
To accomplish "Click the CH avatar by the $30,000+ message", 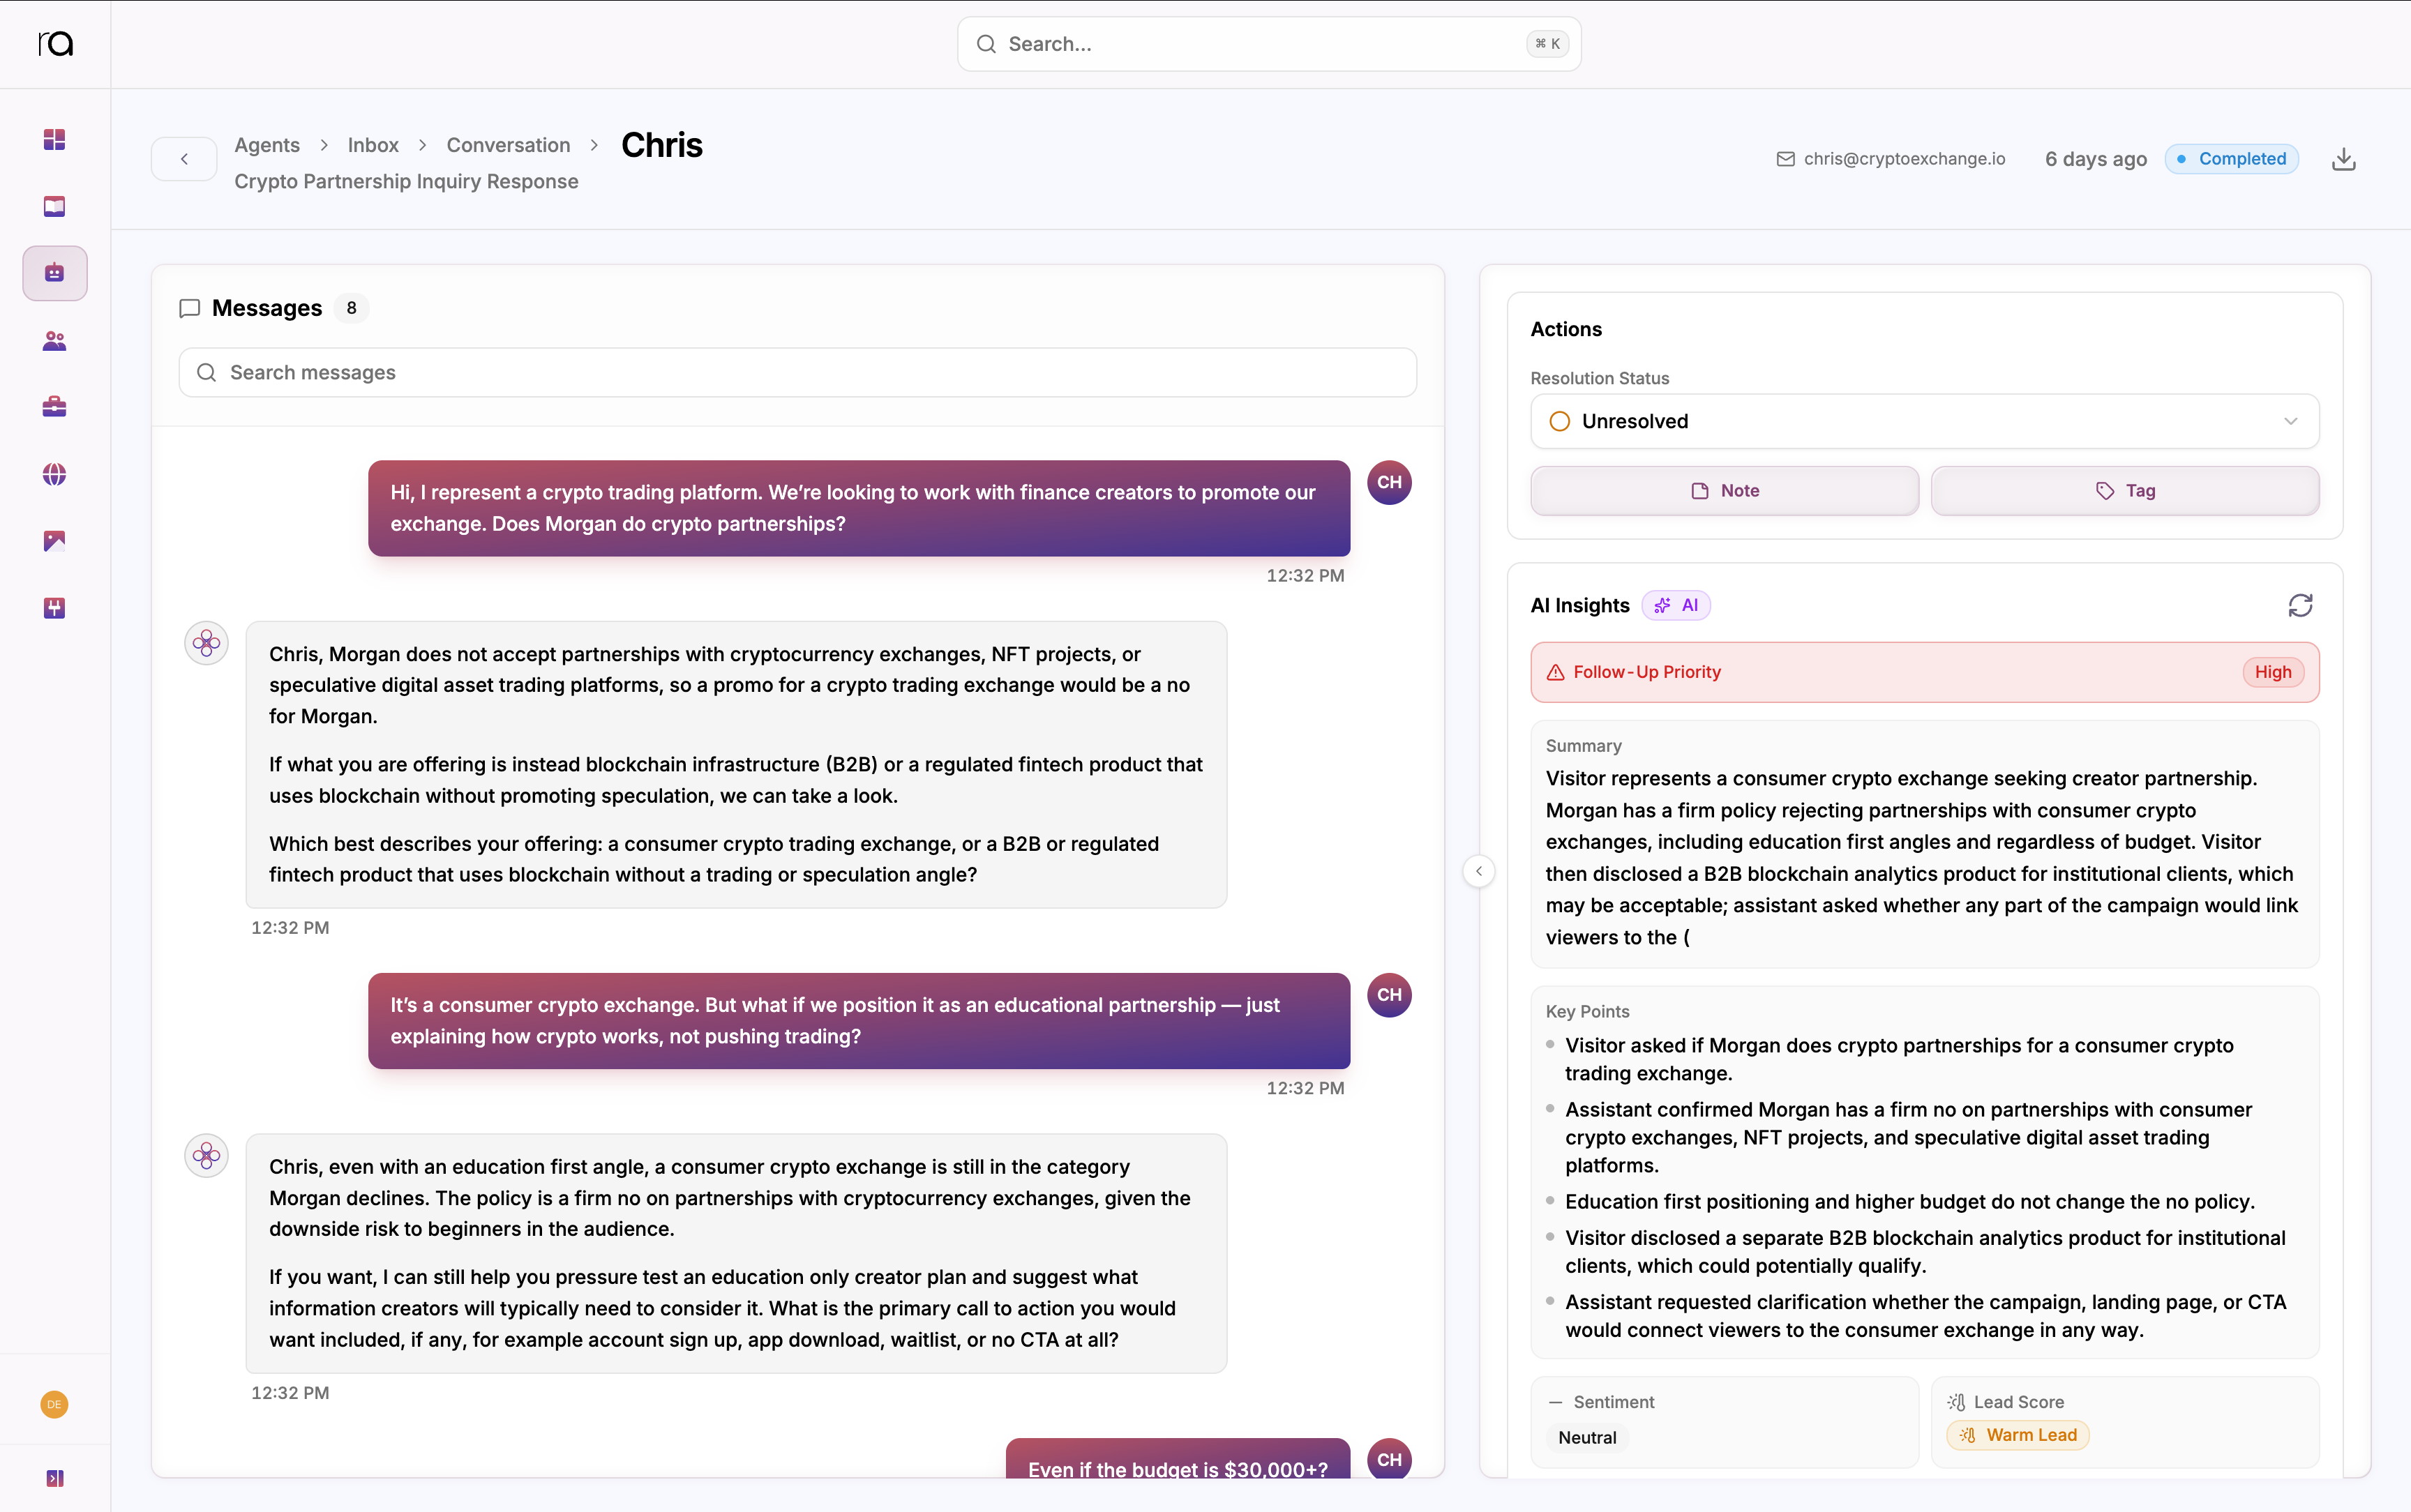I will (1389, 1459).
